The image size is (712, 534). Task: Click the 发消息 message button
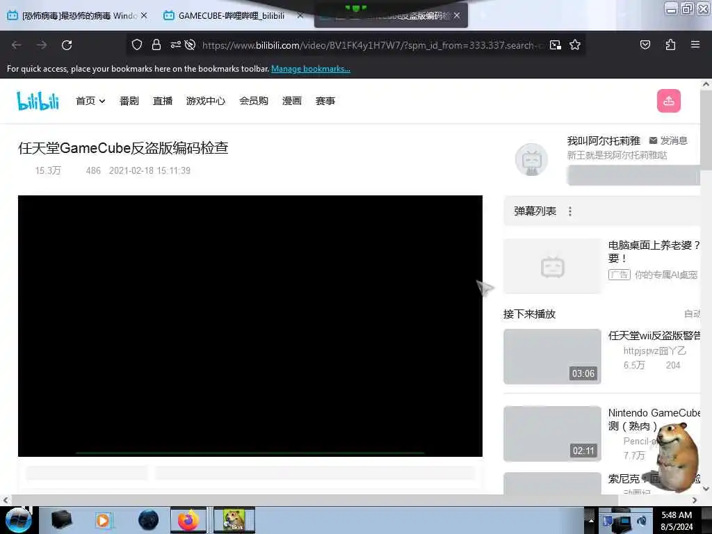pos(668,140)
